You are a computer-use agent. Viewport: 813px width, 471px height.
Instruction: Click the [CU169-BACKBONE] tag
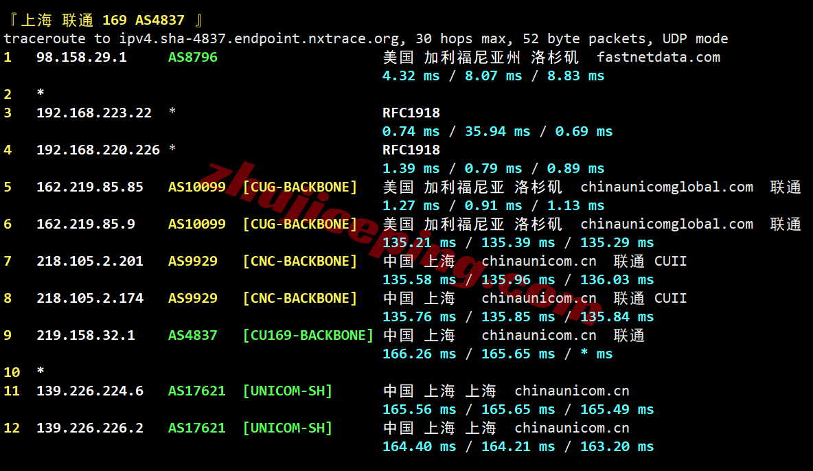(308, 335)
